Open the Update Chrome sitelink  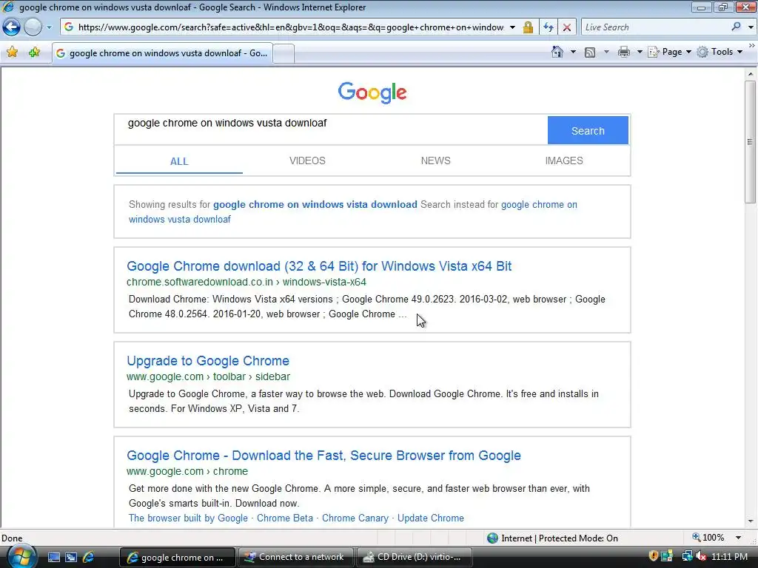431,518
